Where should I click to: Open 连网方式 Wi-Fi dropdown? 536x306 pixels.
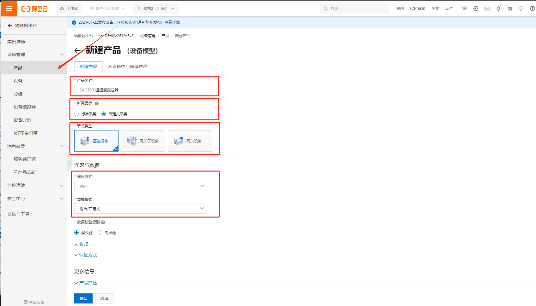click(140, 186)
